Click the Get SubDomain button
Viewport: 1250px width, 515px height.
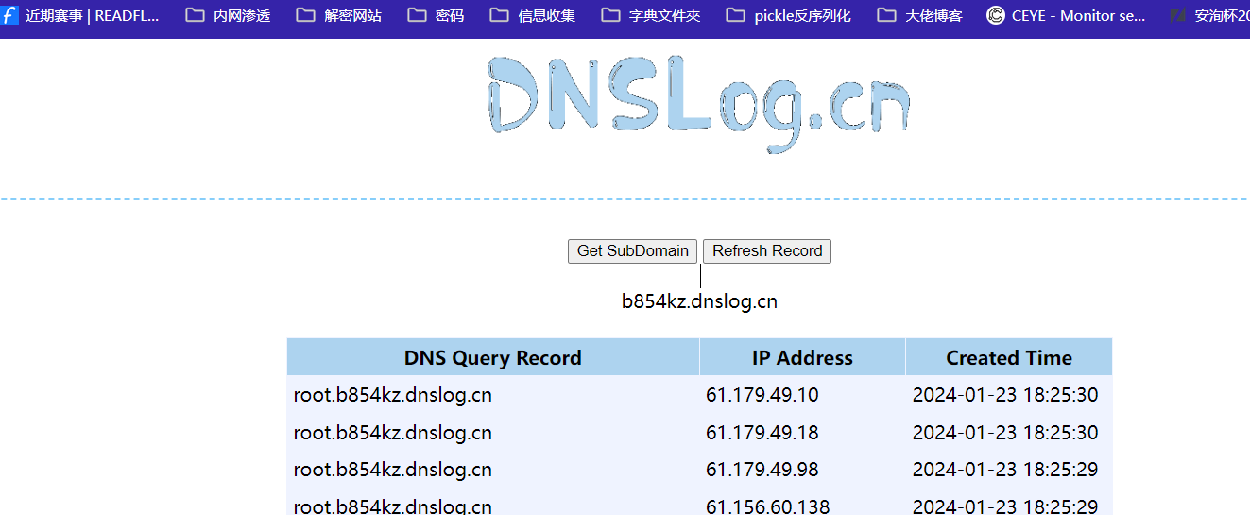(x=633, y=251)
